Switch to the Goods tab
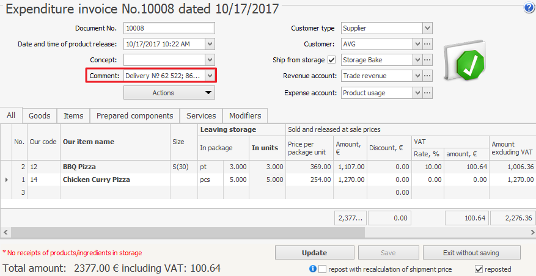The width and height of the screenshot is (536, 276). 40,115
